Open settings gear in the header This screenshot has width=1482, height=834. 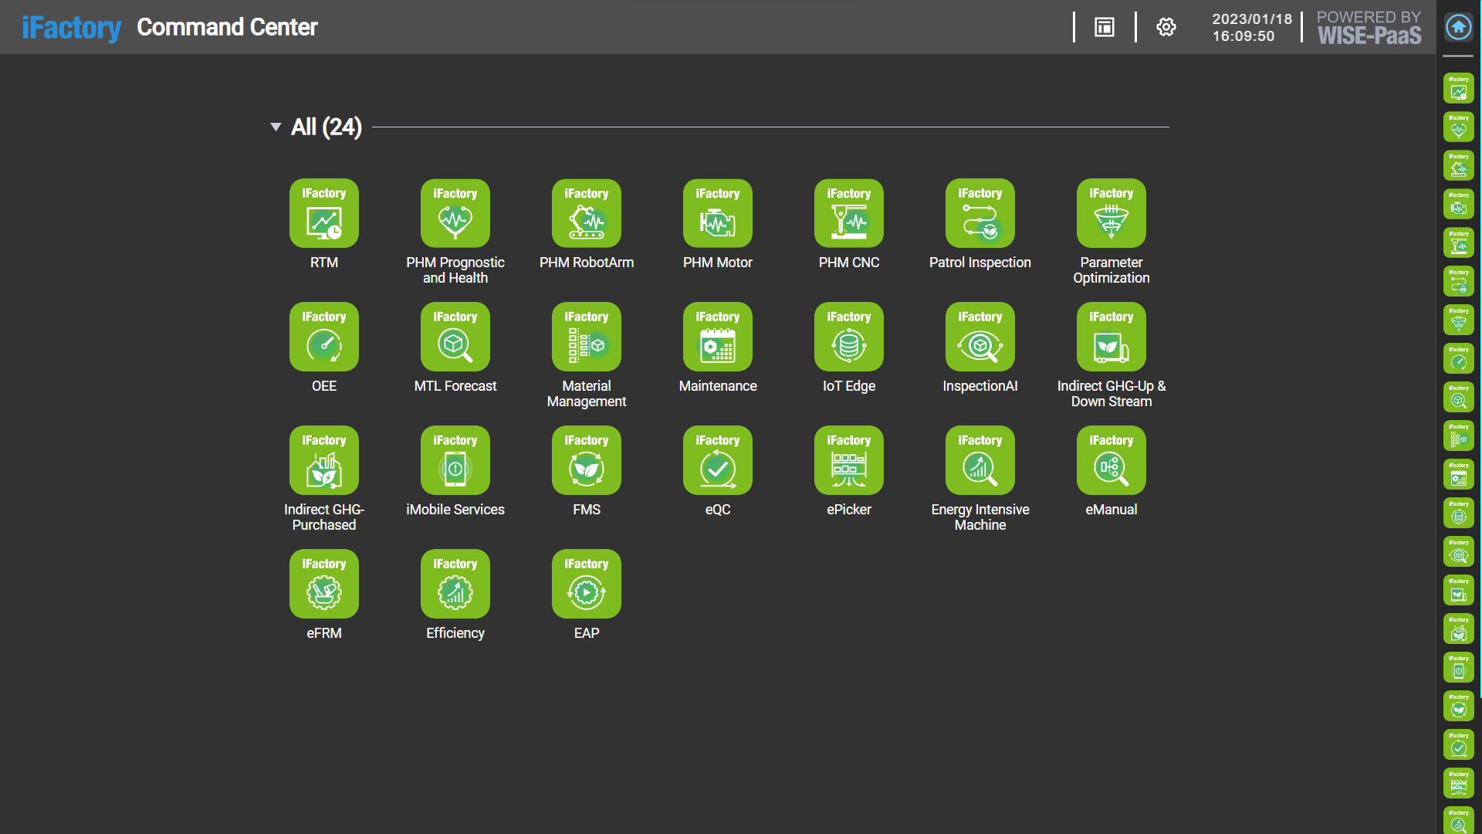pos(1166,27)
